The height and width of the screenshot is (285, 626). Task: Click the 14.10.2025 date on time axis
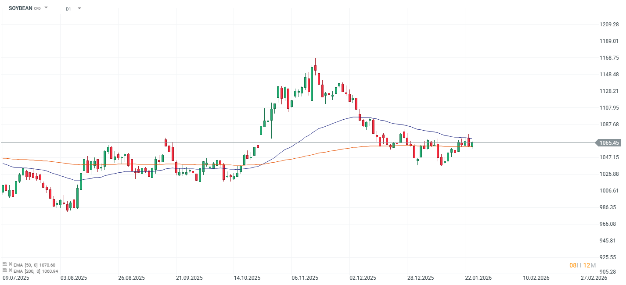point(247,278)
